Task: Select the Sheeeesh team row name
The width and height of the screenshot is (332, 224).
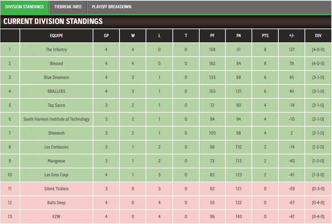Action: (56, 133)
